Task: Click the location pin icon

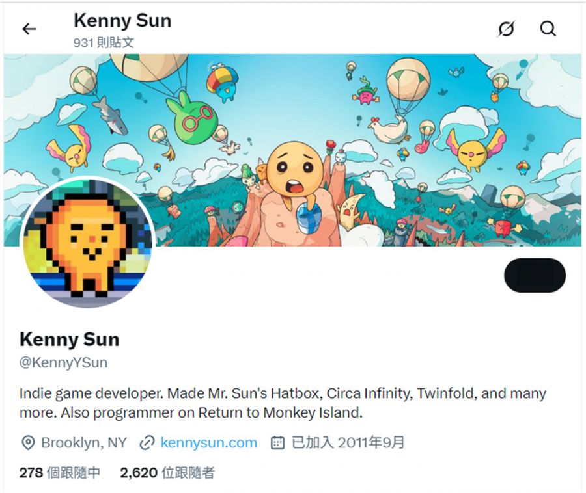Action: tap(28, 443)
